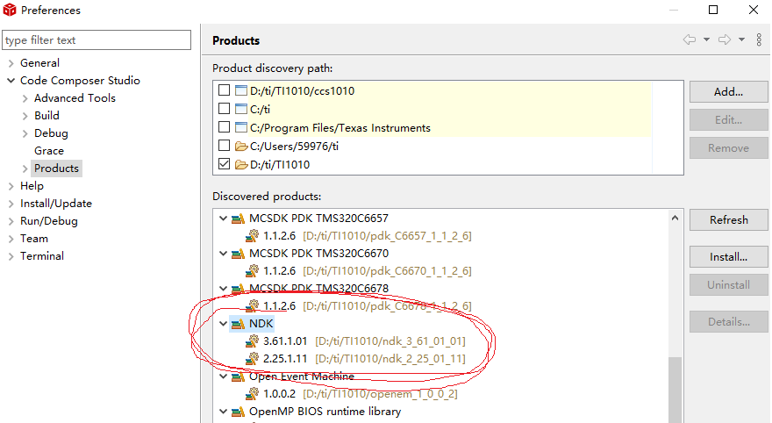Expand the Build preferences node
Viewport: 772px width, 423px height.
[25, 116]
